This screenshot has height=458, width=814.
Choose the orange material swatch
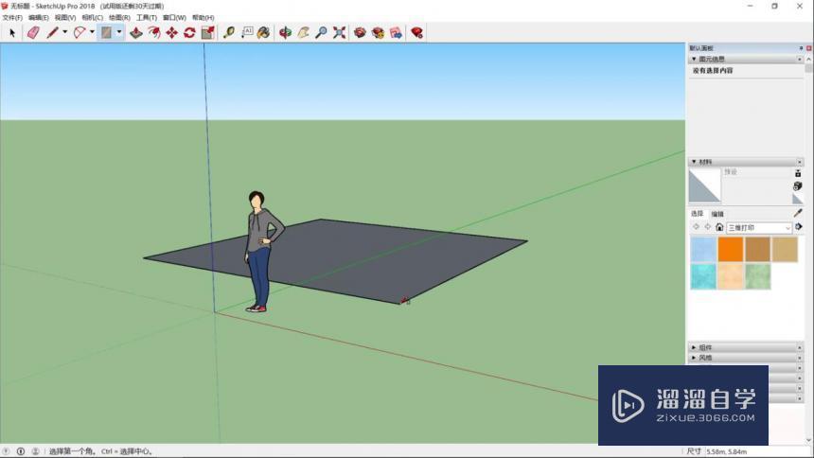731,249
